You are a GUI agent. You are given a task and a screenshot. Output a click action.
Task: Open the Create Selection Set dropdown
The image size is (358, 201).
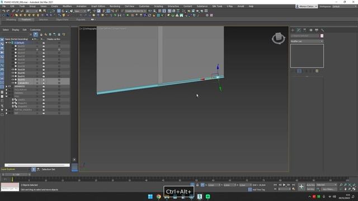coord(135,11)
